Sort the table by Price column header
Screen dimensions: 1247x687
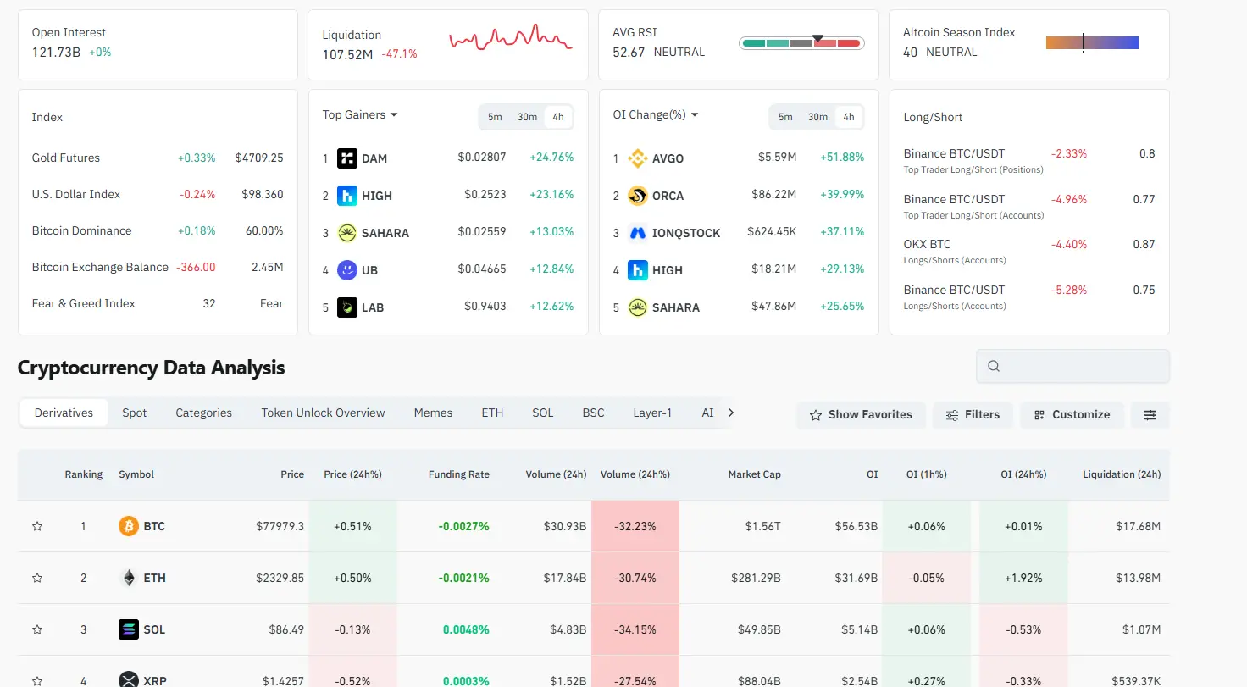292,474
